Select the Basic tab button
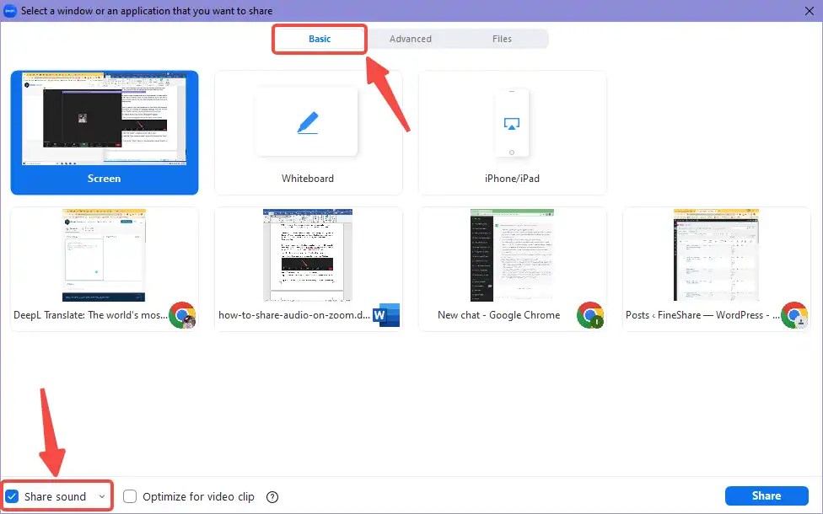The height and width of the screenshot is (514, 823). (x=320, y=39)
